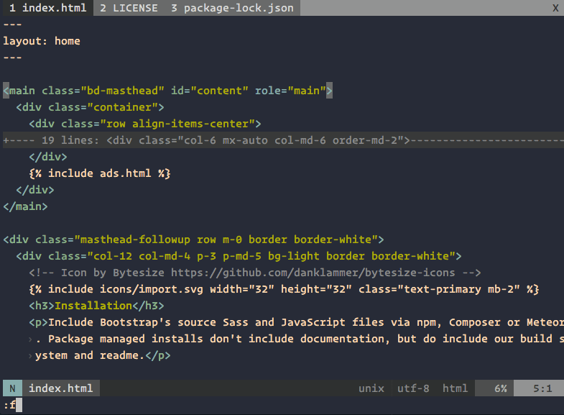
Task: Click the N normal mode indicator
Action: click(12, 388)
